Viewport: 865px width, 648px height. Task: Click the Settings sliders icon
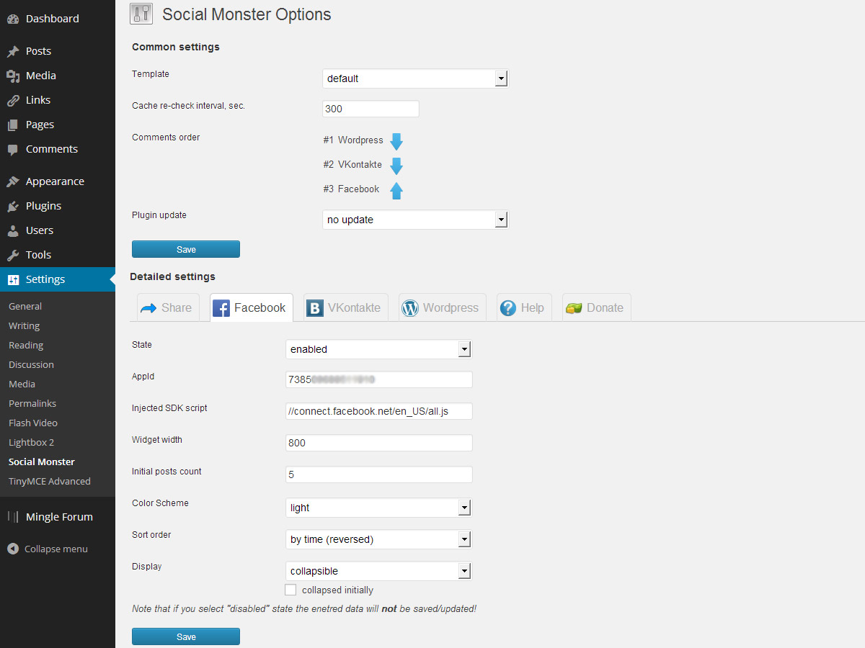[x=13, y=279]
